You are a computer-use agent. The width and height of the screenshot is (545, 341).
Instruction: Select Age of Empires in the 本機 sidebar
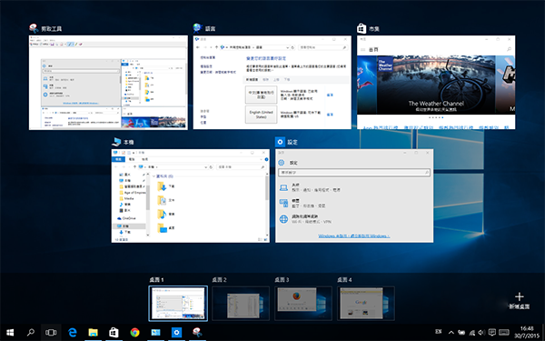pos(133,193)
